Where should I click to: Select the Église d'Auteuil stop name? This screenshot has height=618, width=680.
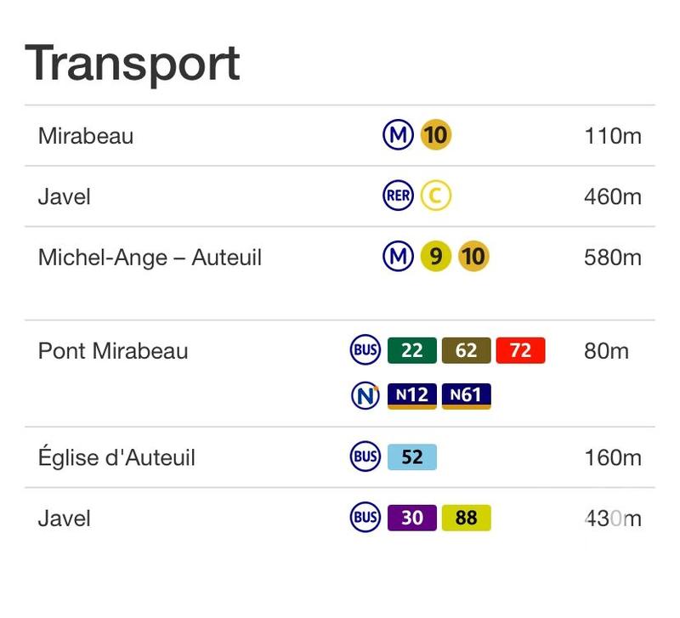click(x=116, y=458)
